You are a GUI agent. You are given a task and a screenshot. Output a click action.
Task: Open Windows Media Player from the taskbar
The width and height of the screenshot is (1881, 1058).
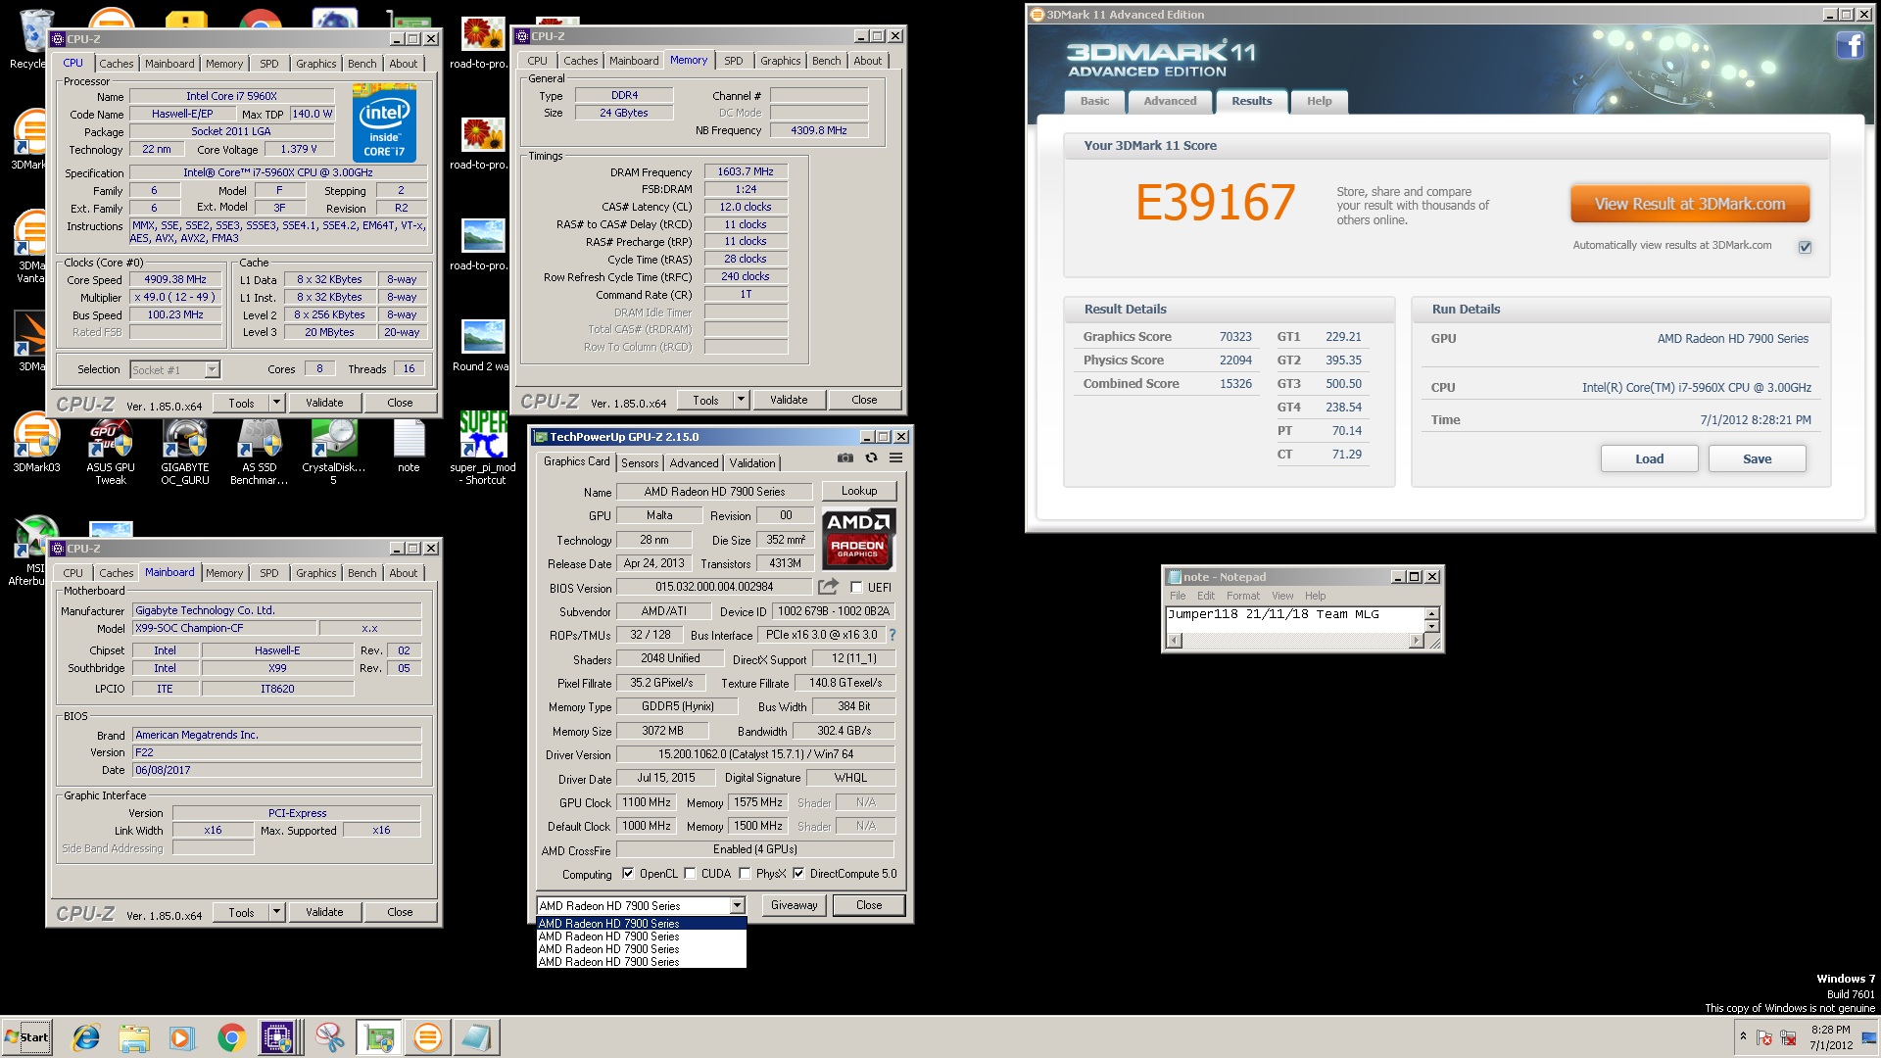click(x=182, y=1037)
